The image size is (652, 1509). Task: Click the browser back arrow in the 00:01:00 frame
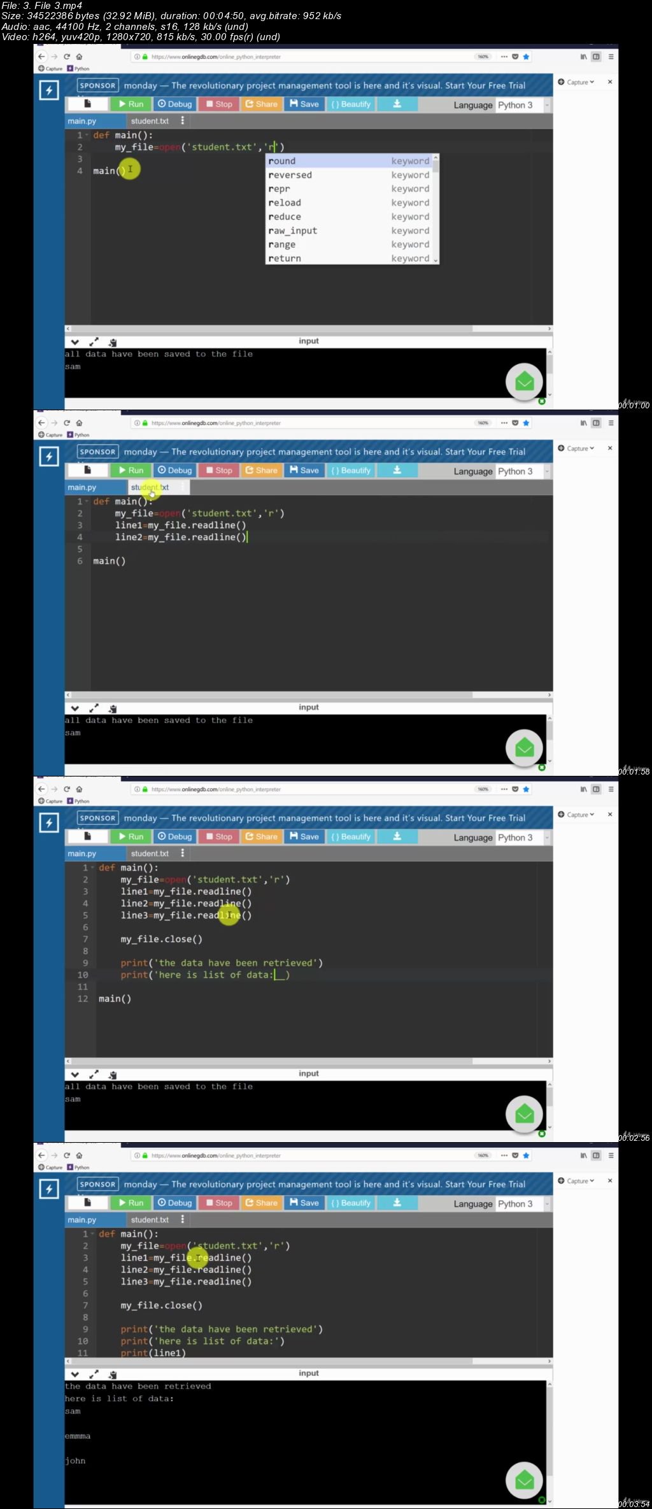(41, 57)
